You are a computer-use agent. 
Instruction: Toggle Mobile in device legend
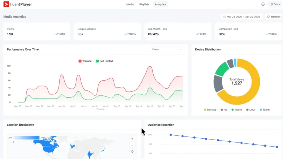(x=237, y=109)
